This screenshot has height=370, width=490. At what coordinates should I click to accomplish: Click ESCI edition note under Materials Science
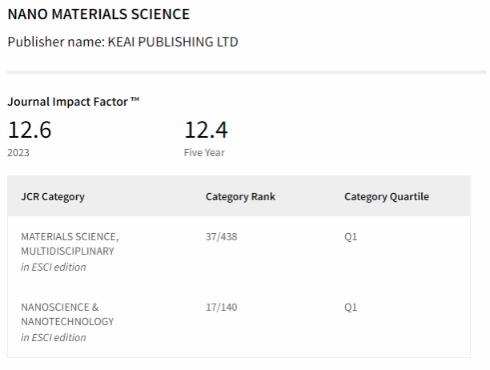click(x=53, y=267)
